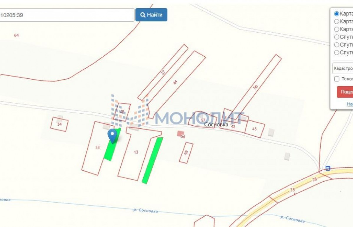
Task: Click the bus stop icon by road 28
Action: click(328, 168)
